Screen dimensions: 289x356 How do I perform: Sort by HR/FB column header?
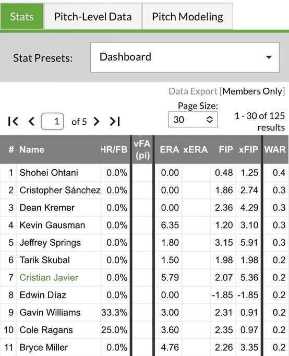point(114,150)
